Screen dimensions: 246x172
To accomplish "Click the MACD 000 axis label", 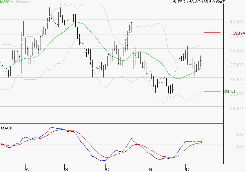I will tap(239, 147).
